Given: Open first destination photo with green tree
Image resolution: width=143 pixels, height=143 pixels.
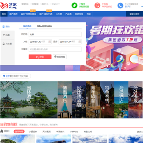Looking at the screenshot, I should point(17,139).
